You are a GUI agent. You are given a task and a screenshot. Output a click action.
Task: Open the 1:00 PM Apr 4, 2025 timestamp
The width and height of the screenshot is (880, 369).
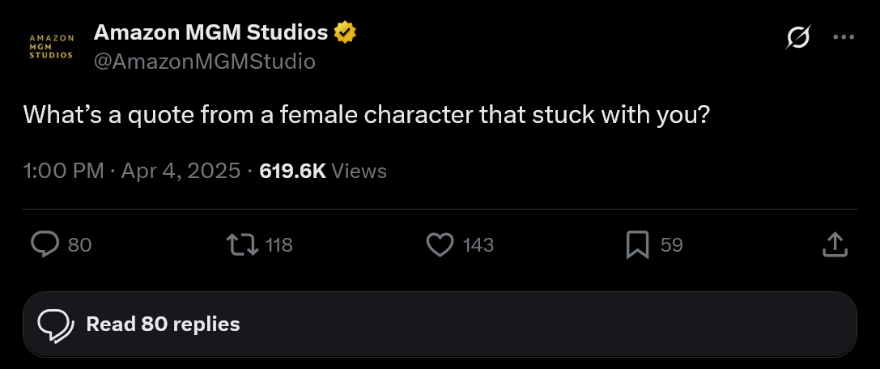(x=132, y=171)
